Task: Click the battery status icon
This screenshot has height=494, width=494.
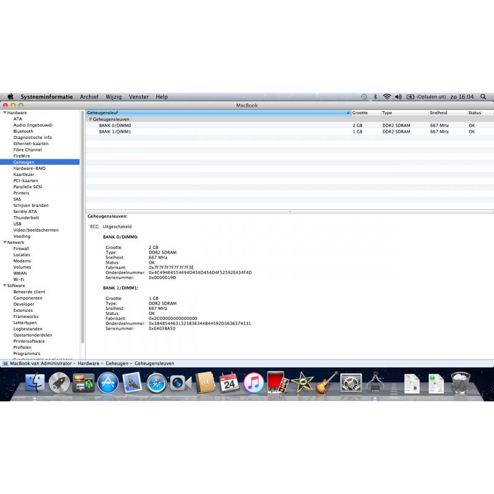Action: [x=410, y=97]
